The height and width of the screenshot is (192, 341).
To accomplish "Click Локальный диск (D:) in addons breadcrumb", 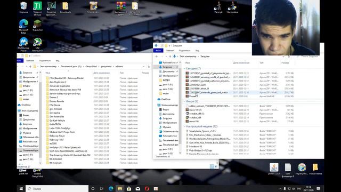I will coord(71,66).
